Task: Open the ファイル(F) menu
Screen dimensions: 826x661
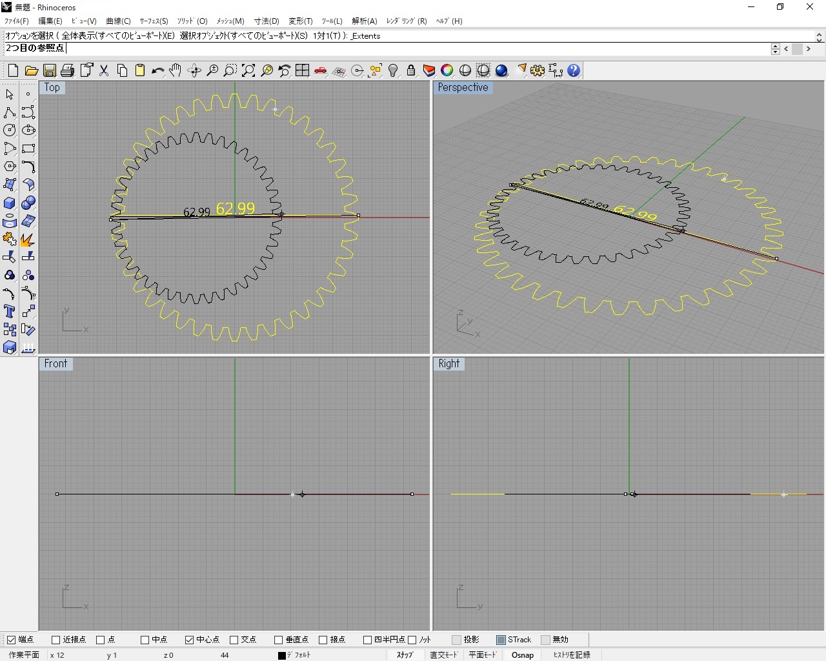Action: pyautogui.click(x=17, y=21)
